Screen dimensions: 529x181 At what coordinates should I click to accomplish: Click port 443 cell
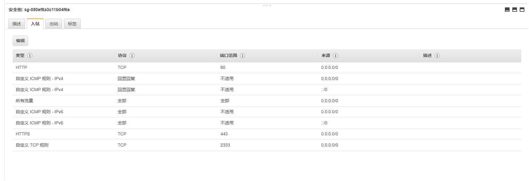(224, 134)
